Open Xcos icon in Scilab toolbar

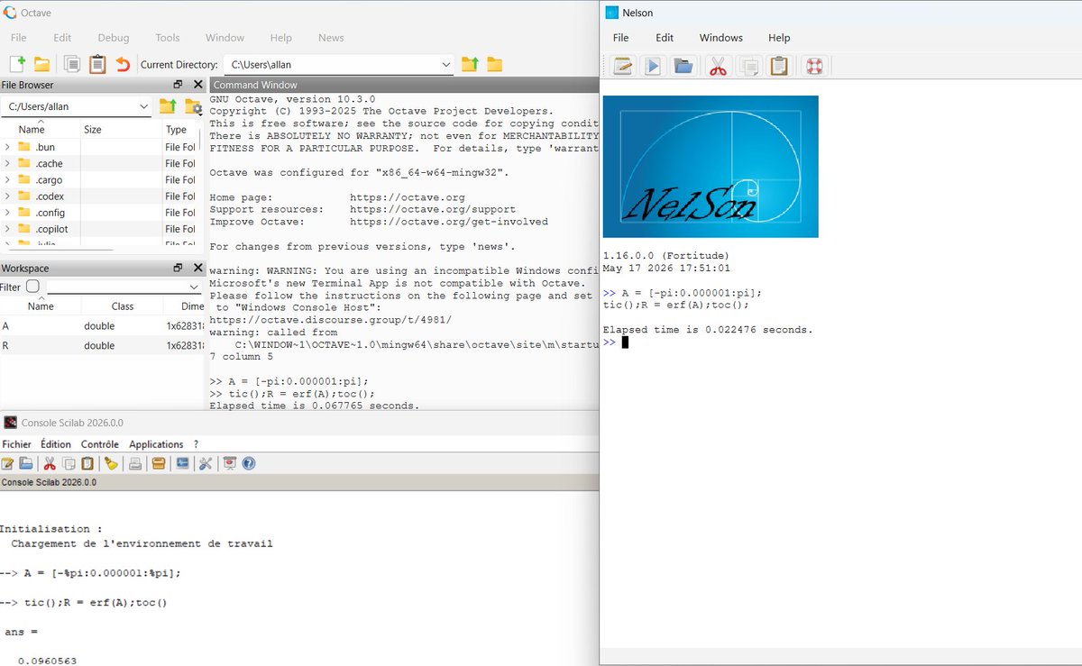[182, 463]
